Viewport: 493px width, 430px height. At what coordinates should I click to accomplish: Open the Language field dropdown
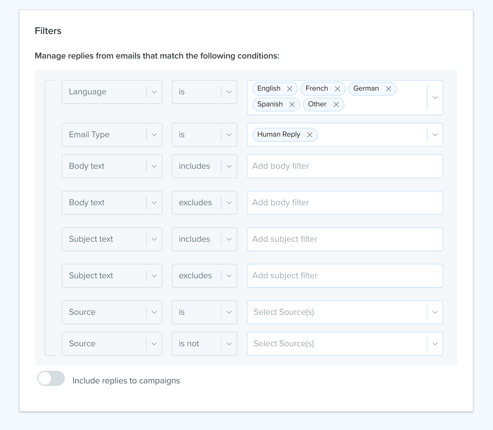[112, 92]
